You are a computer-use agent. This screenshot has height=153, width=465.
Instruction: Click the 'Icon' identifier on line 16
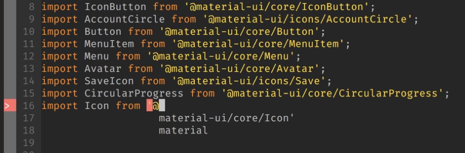coord(97,106)
